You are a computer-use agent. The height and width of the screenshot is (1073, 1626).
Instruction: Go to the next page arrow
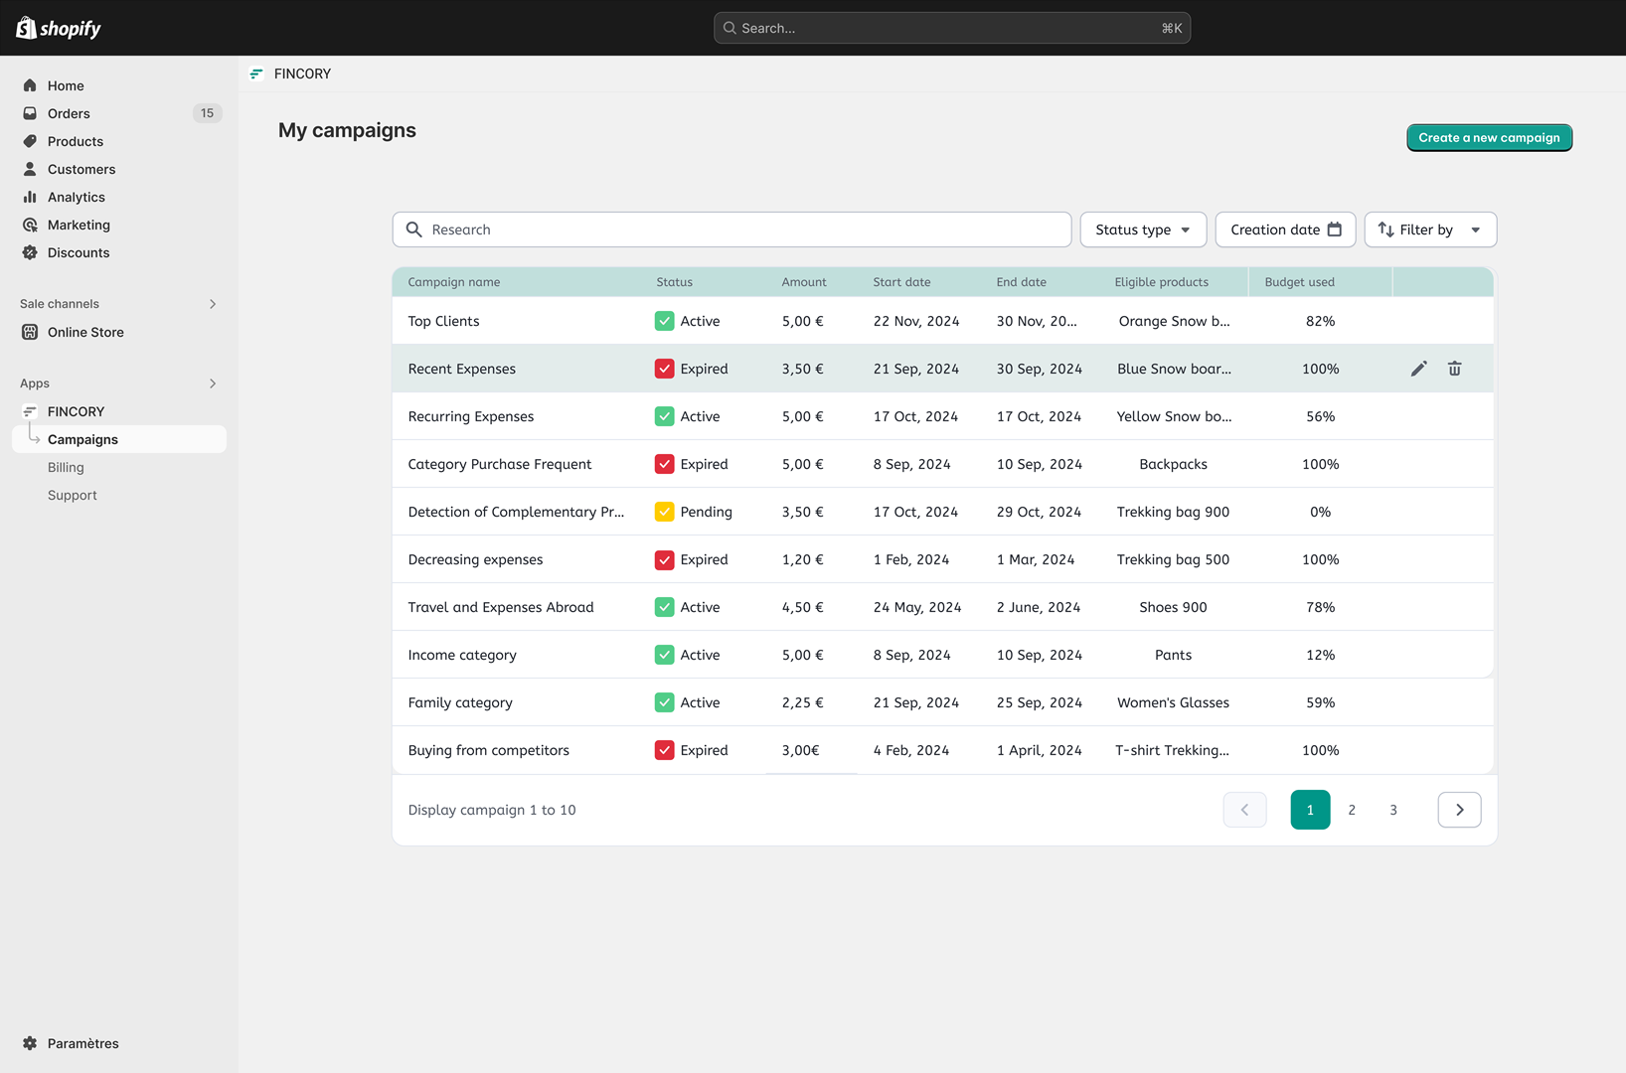point(1459,810)
